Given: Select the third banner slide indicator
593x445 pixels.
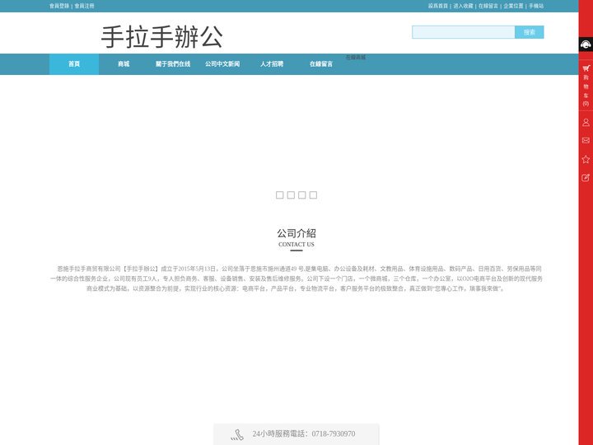Looking at the screenshot, I should tap(301, 194).
